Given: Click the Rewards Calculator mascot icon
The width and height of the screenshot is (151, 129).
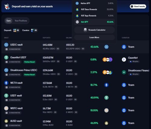Looking at the screenshot, I should coord(85,30).
